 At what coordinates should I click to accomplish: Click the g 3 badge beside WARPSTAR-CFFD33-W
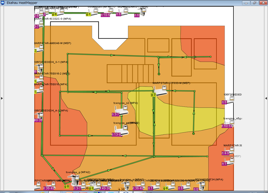click(x=153, y=95)
